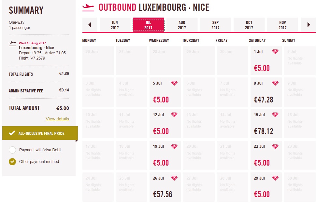This screenshot has width=316, height=203.
Task: Pick the 19 Jul flight cell
Action: [165, 155]
